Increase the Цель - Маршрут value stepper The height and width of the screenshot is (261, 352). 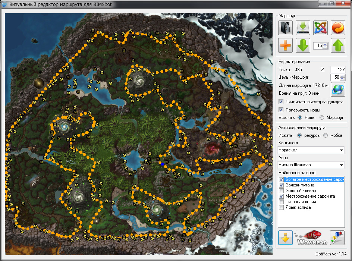click(342, 76)
